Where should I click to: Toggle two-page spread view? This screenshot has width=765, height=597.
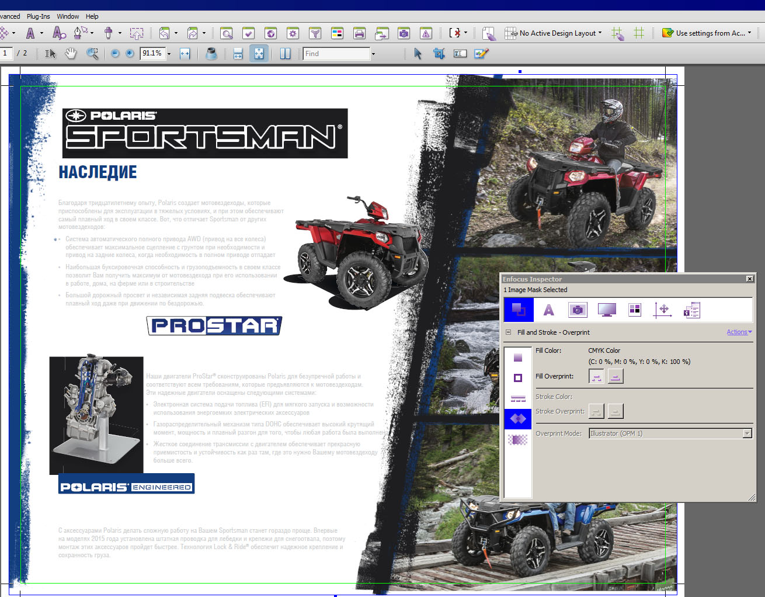[285, 54]
